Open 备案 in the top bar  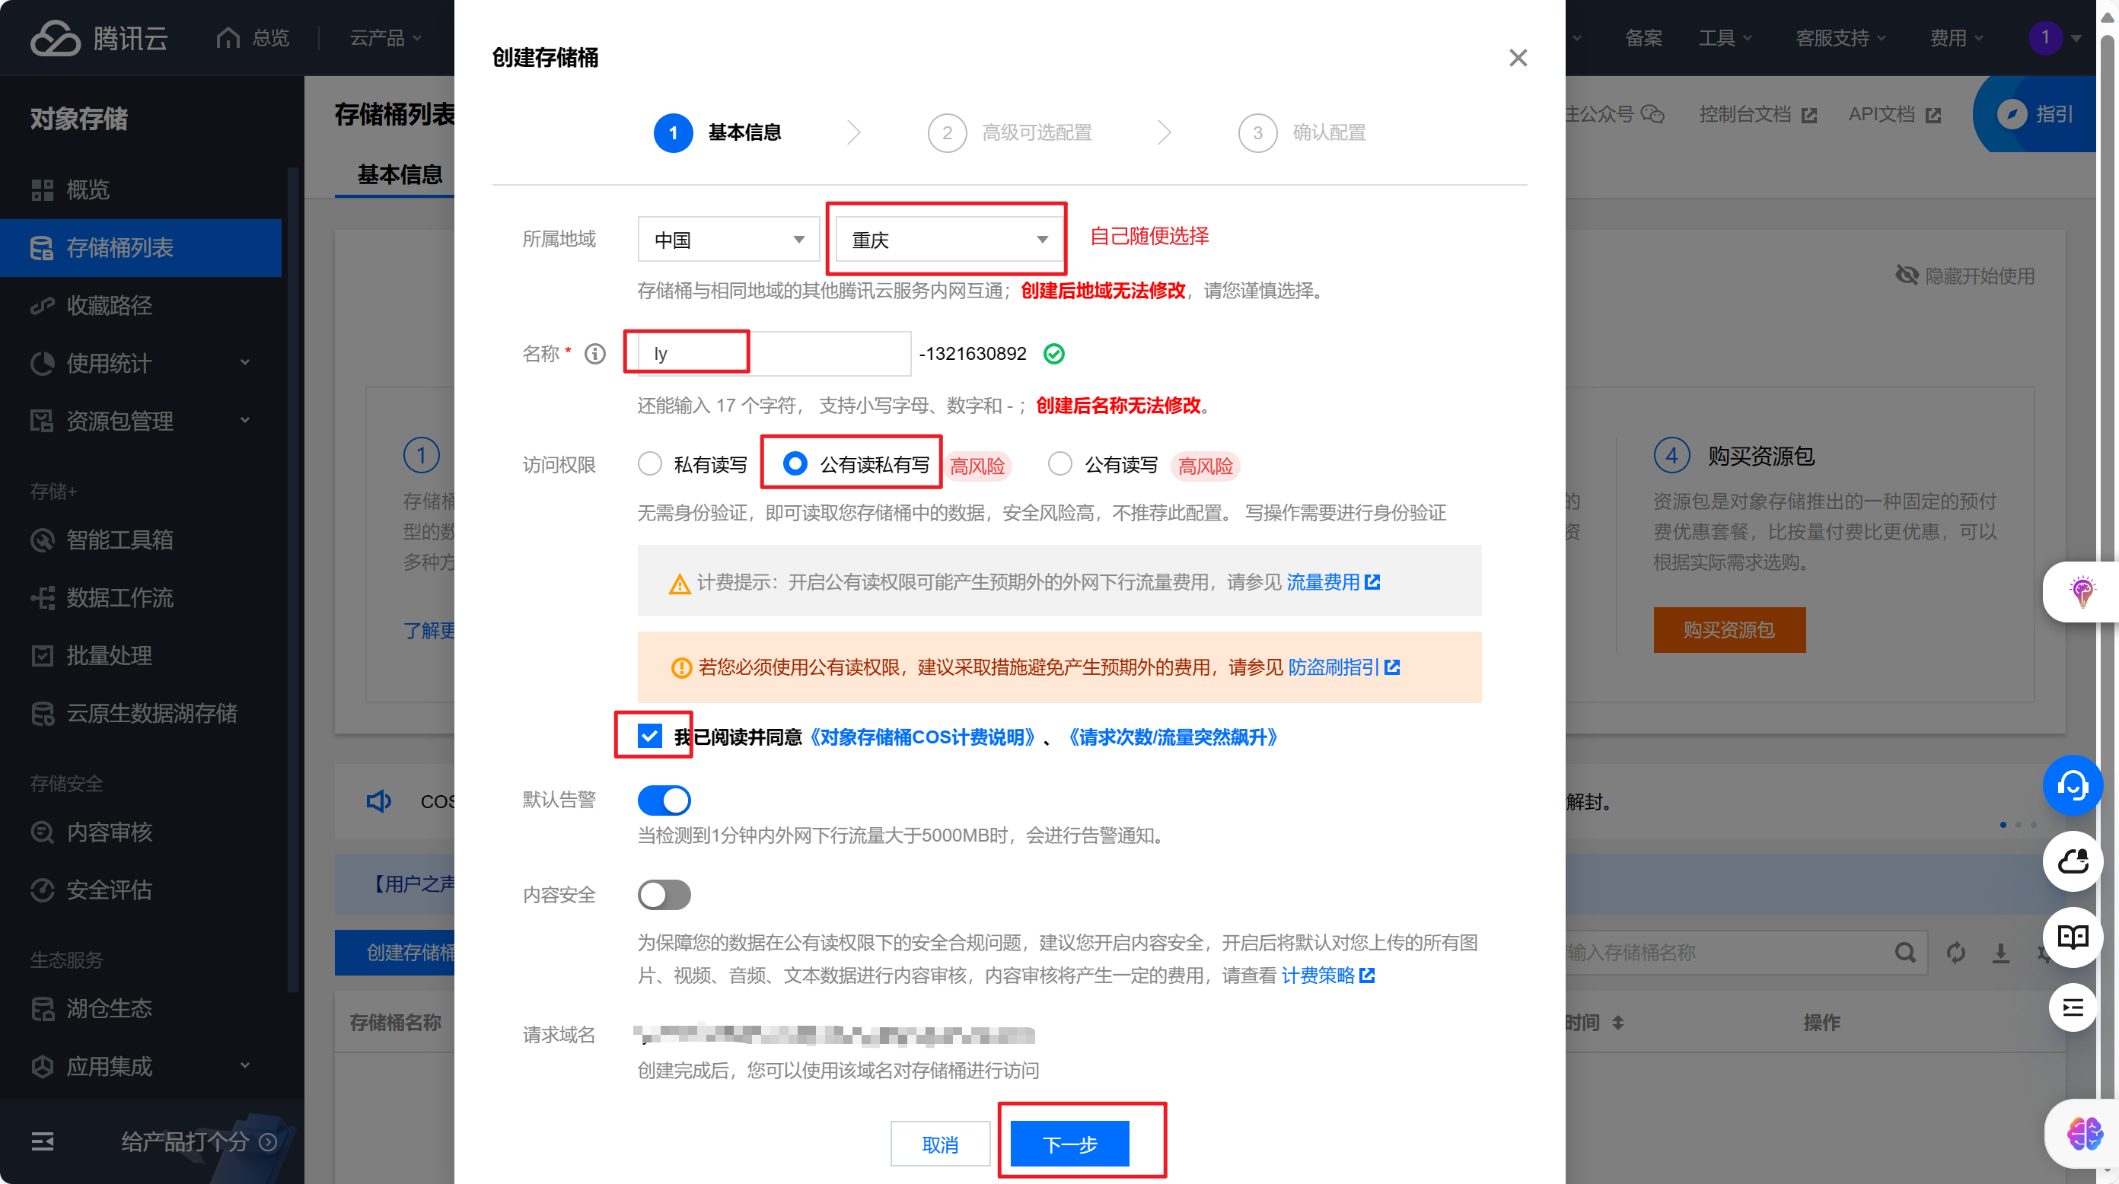point(1643,38)
